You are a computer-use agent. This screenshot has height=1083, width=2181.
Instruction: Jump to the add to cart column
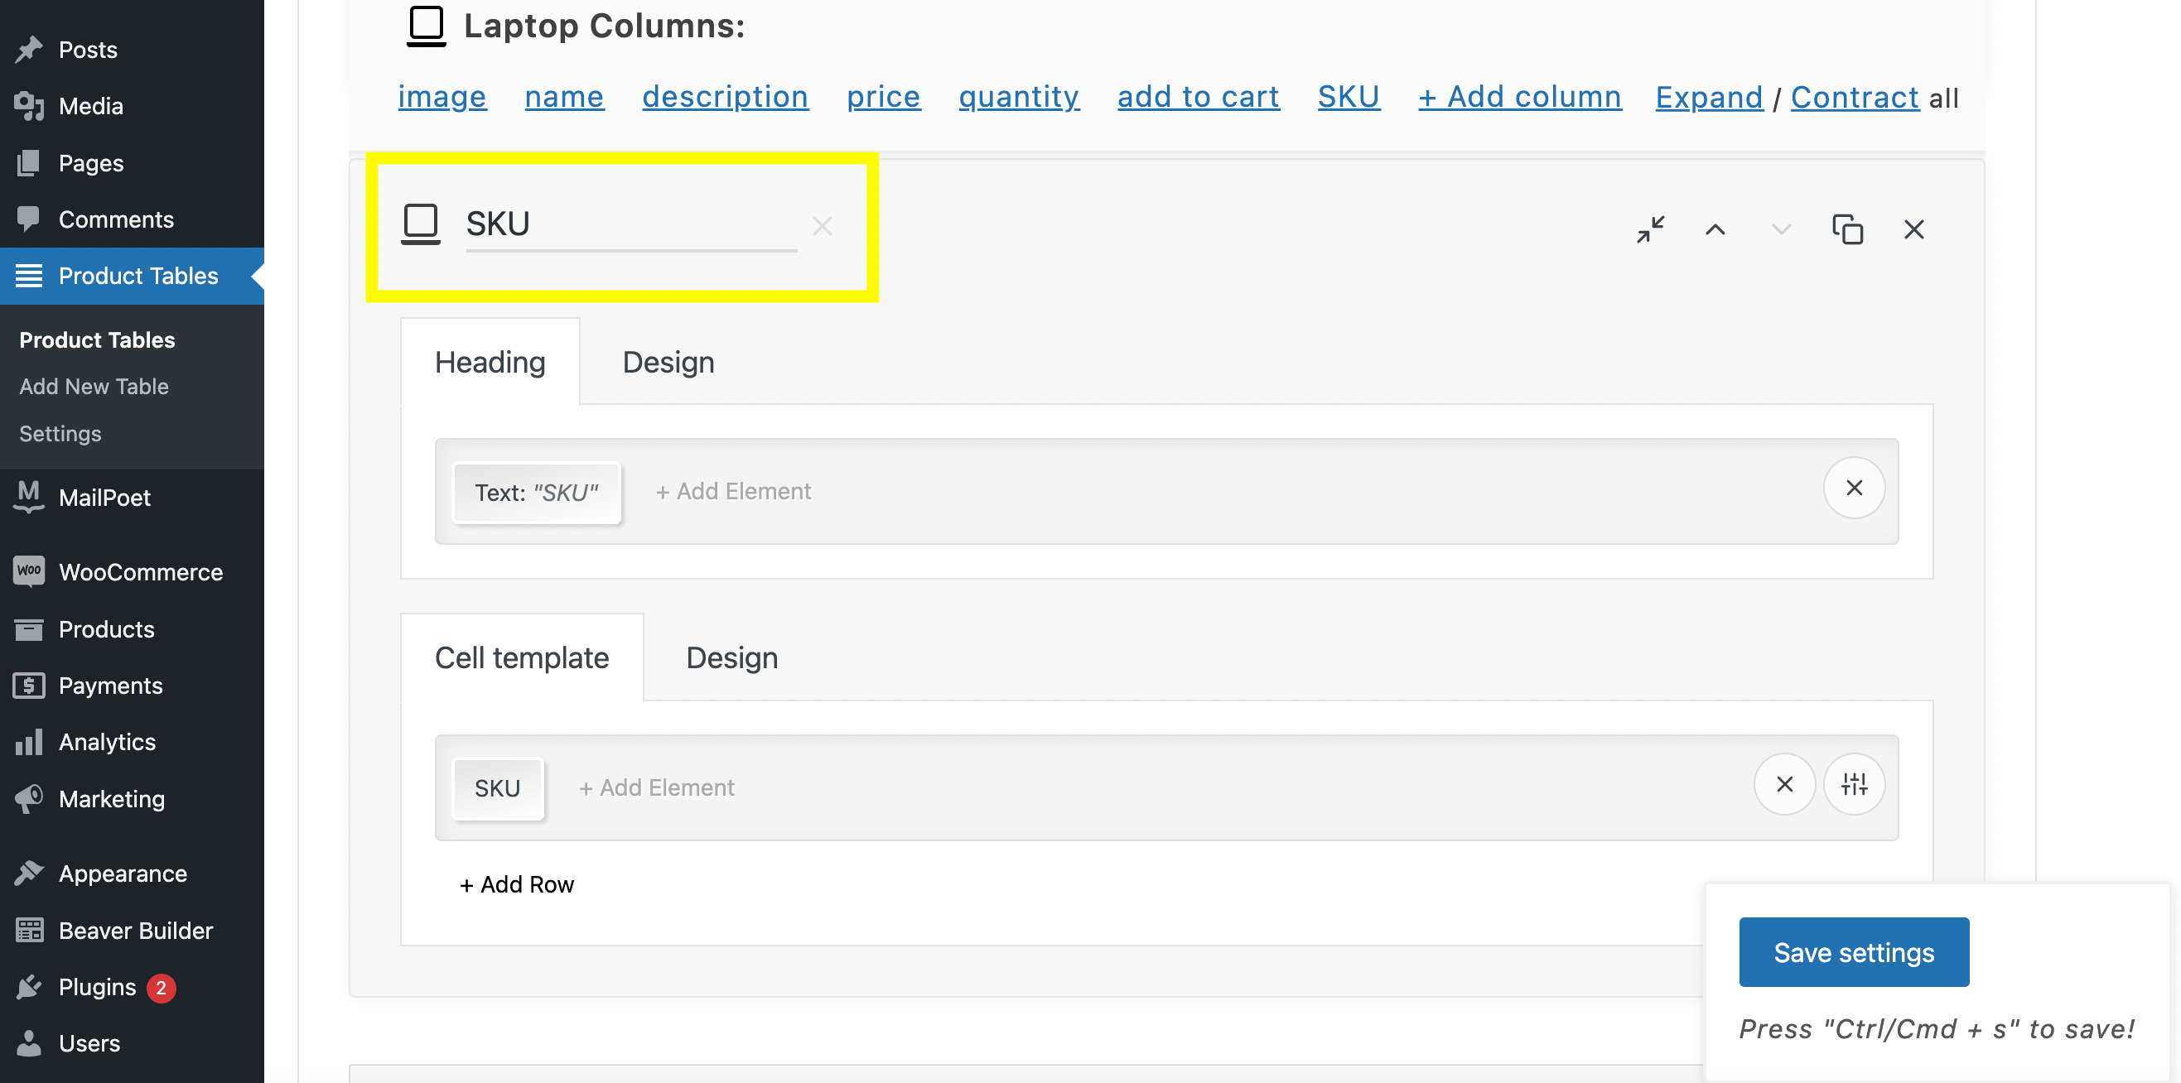[x=1198, y=98]
